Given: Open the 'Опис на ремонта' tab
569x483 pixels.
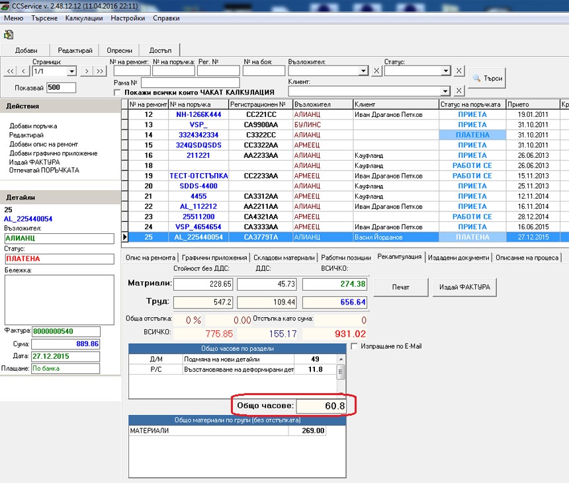Looking at the screenshot, I should click(x=150, y=258).
